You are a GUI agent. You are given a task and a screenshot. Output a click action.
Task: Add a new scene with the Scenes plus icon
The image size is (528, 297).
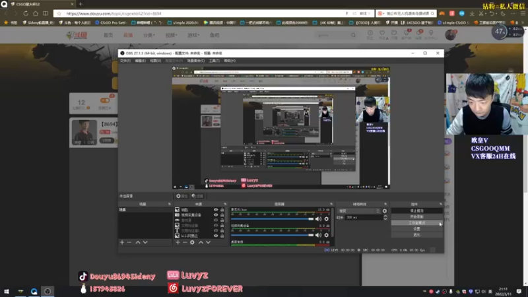[x=122, y=242]
